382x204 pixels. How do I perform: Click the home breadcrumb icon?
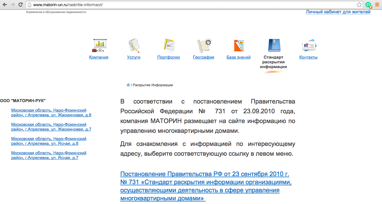pos(128,85)
